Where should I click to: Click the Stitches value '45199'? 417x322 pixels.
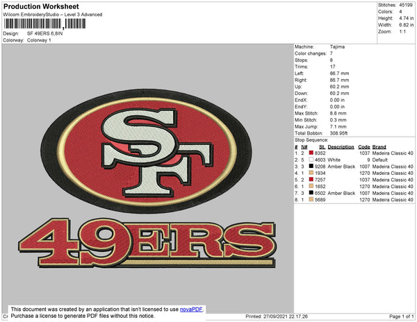406,5
